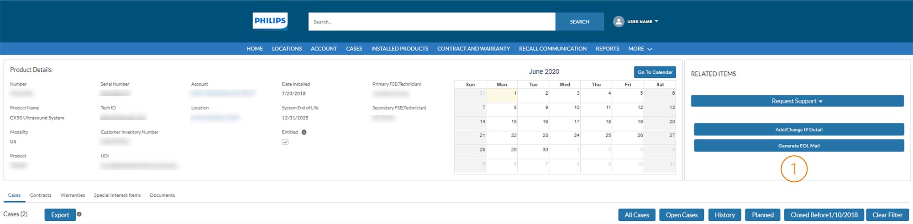Toggle the Entitled checkbox
The width and height of the screenshot is (913, 224).
pos(285,142)
